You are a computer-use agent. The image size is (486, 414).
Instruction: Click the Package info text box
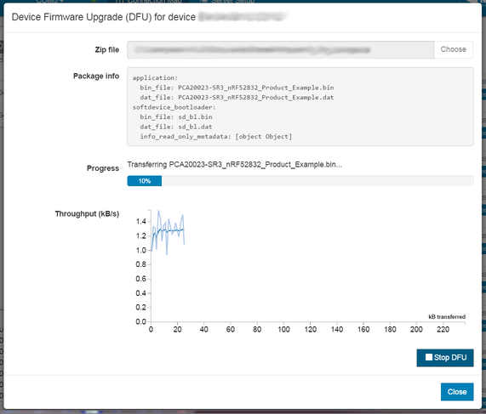point(300,106)
